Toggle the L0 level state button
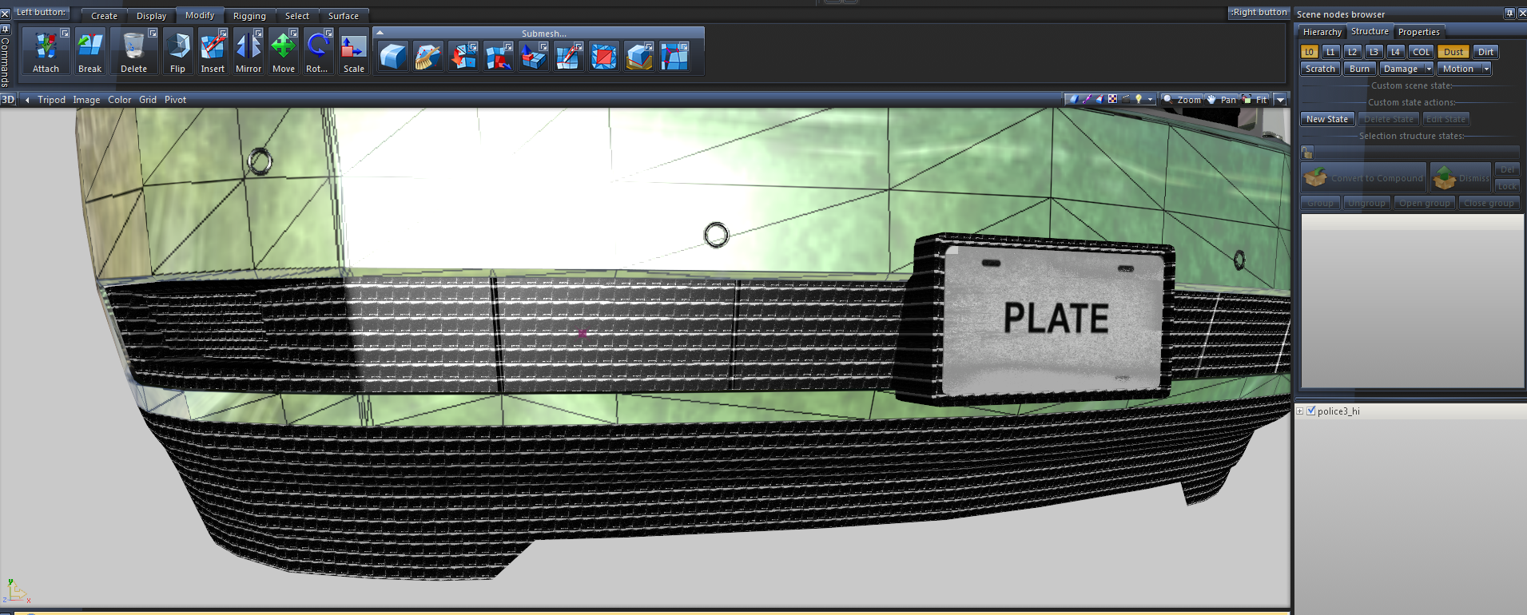The height and width of the screenshot is (615, 1527). pyautogui.click(x=1309, y=52)
